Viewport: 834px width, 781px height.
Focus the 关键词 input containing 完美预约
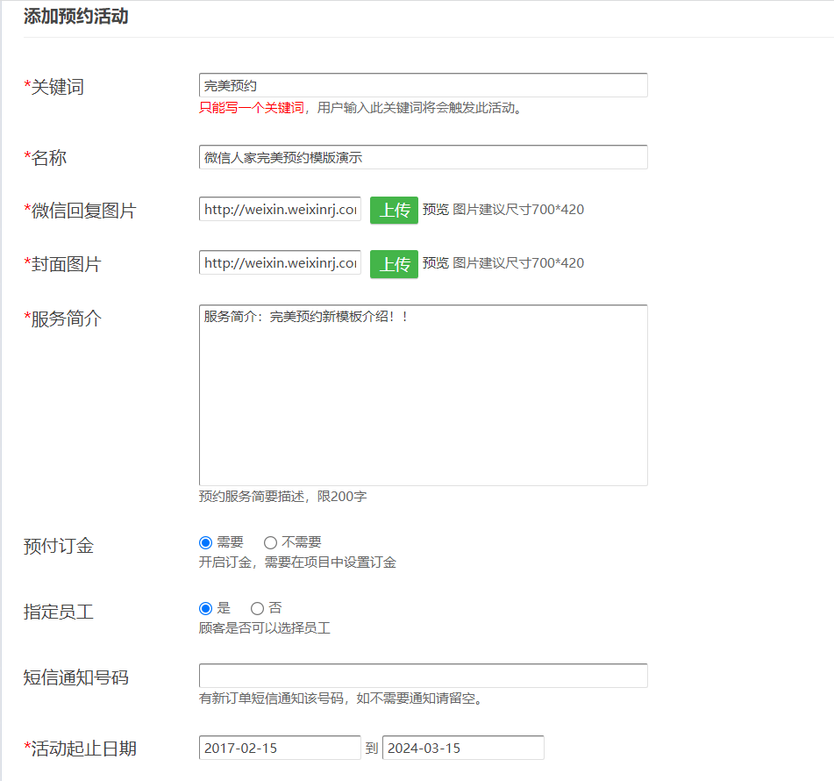point(423,85)
